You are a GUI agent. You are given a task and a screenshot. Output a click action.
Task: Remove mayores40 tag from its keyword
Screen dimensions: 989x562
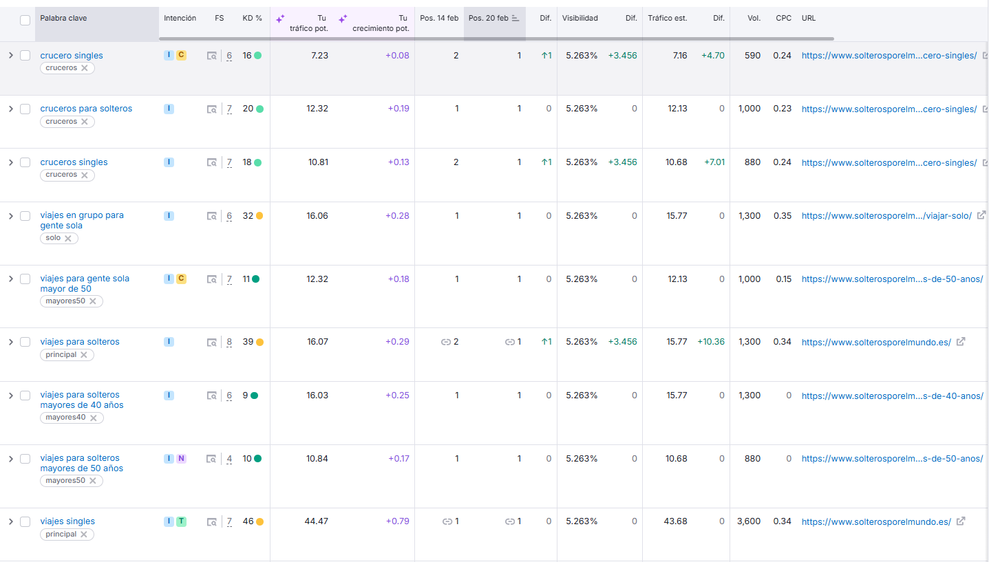point(93,418)
